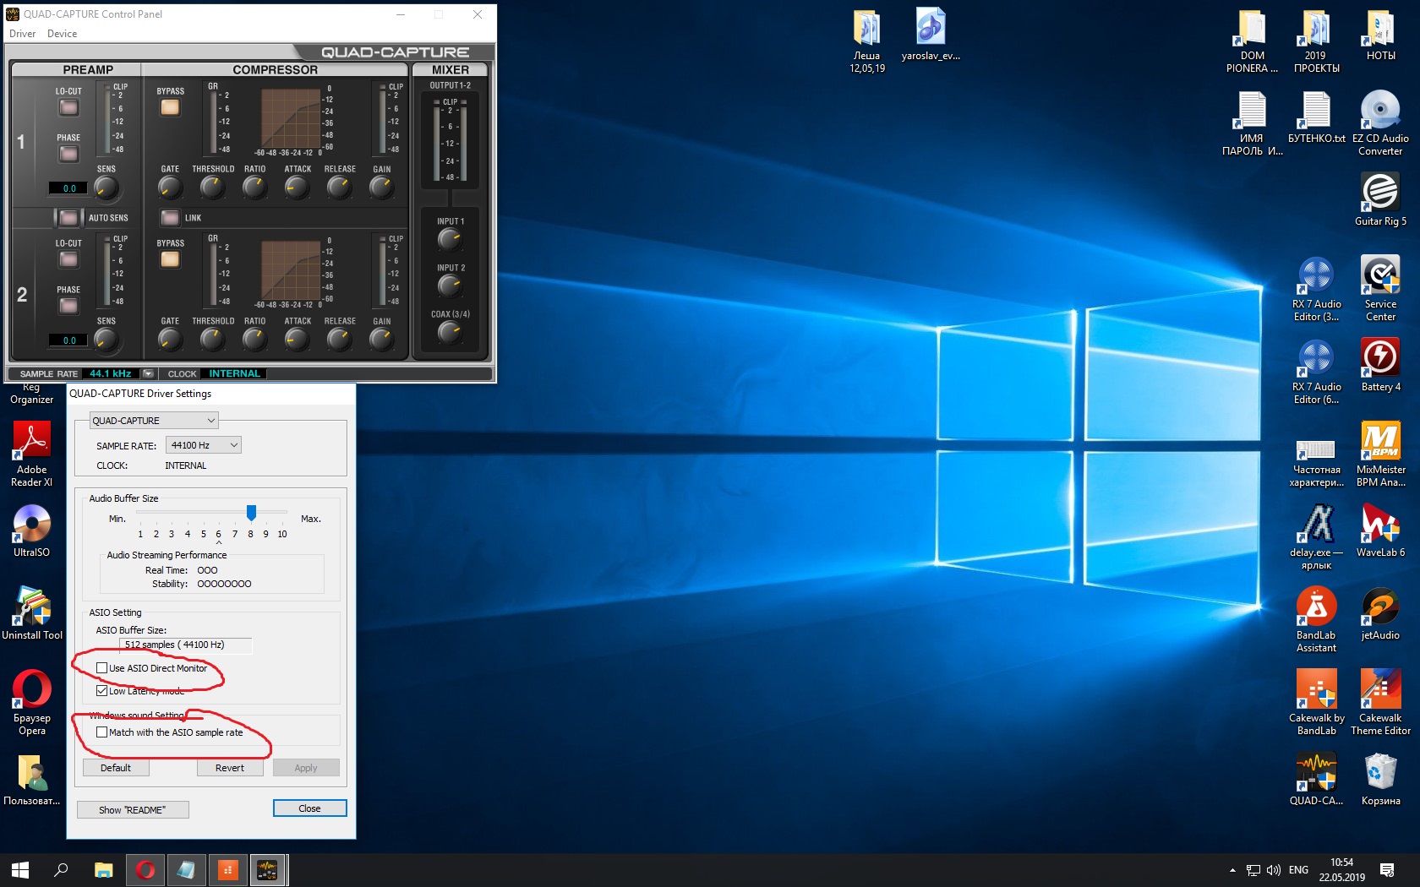
Task: Open the QUAD-CAPTURE device dropdown
Action: click(210, 421)
